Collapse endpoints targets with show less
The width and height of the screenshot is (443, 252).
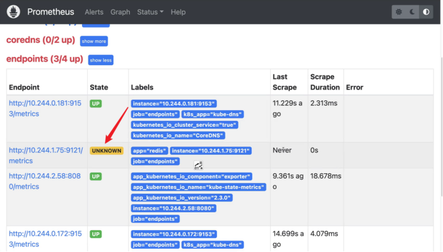tap(101, 60)
